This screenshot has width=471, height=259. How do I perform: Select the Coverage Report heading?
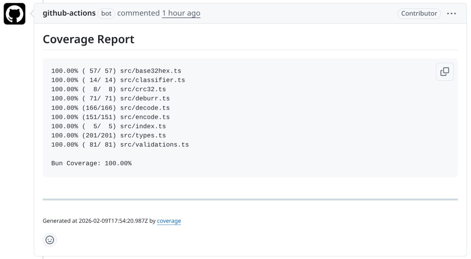(88, 39)
